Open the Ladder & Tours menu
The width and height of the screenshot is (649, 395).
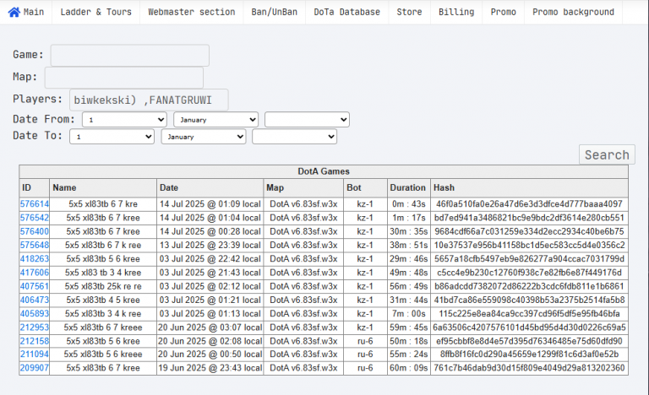[96, 12]
